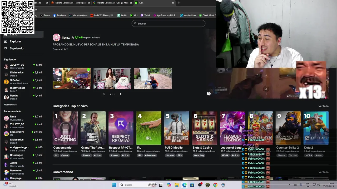This screenshot has width=337, height=189.
Task: Open the Twitter bookmark
Action: click(x=45, y=15)
